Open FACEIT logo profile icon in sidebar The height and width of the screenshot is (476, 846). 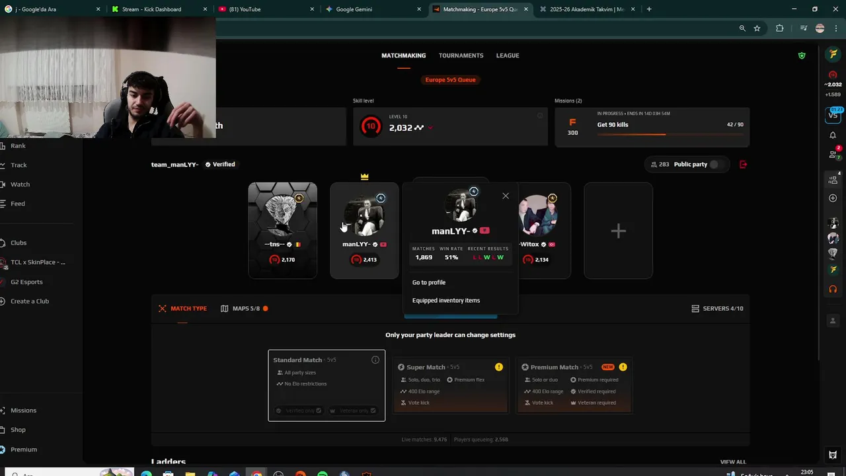tap(833, 54)
